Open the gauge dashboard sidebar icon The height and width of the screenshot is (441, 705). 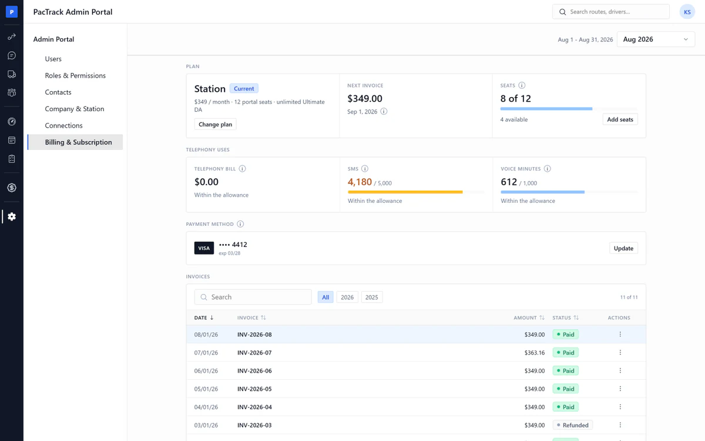pyautogui.click(x=12, y=122)
